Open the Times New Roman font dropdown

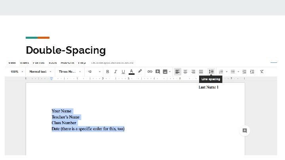(70, 72)
